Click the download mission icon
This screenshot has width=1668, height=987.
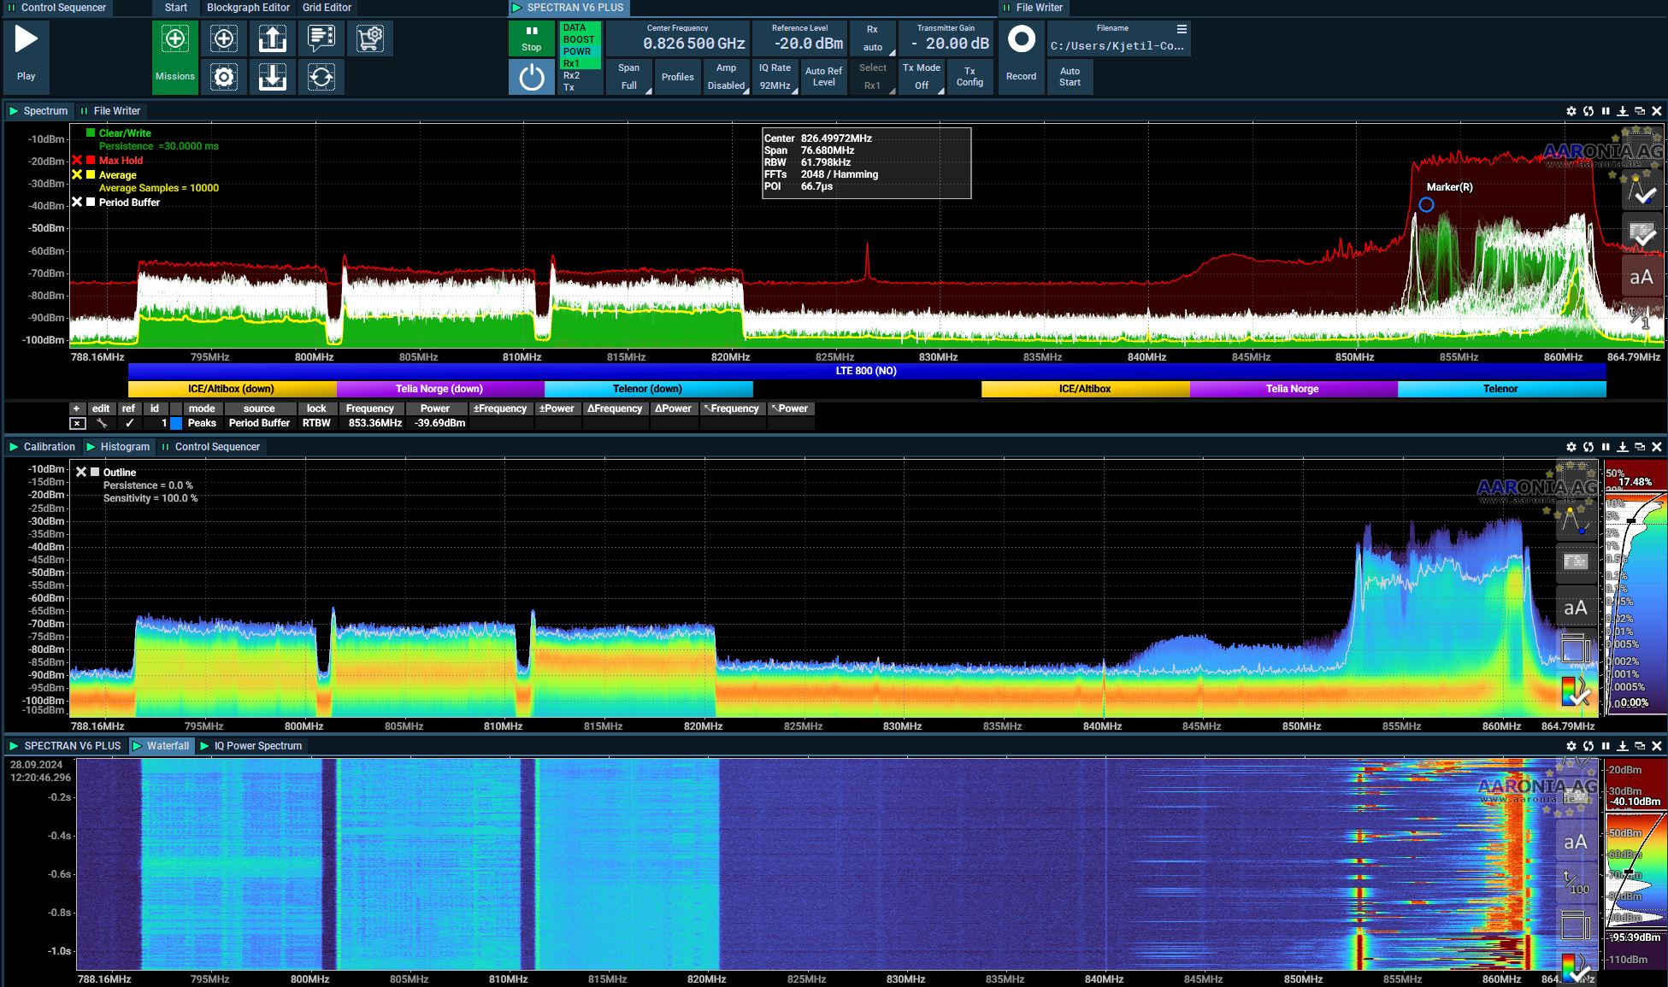tap(273, 77)
